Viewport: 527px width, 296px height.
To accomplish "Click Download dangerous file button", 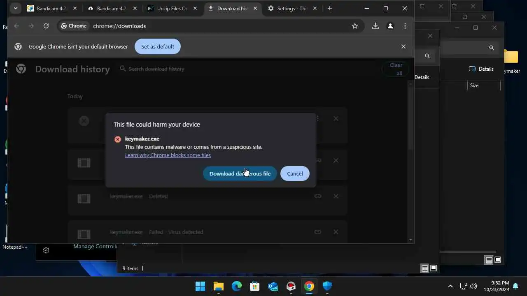I will coord(240,173).
